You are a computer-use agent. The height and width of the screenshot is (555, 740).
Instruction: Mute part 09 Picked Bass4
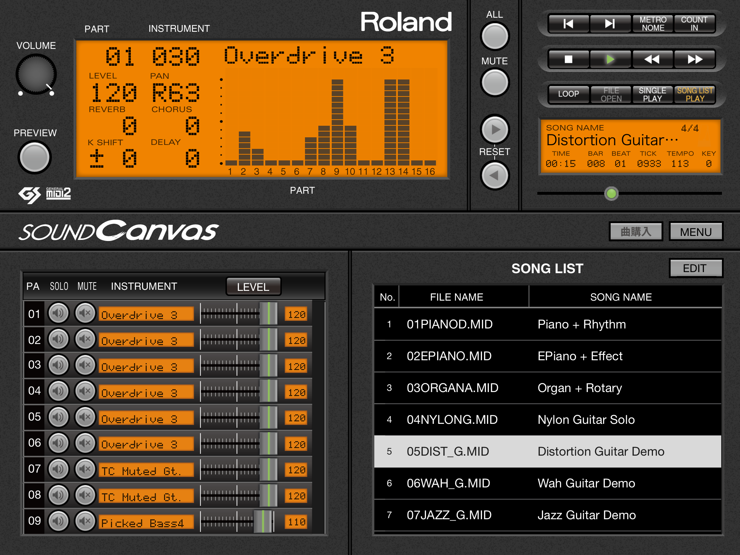tap(85, 521)
